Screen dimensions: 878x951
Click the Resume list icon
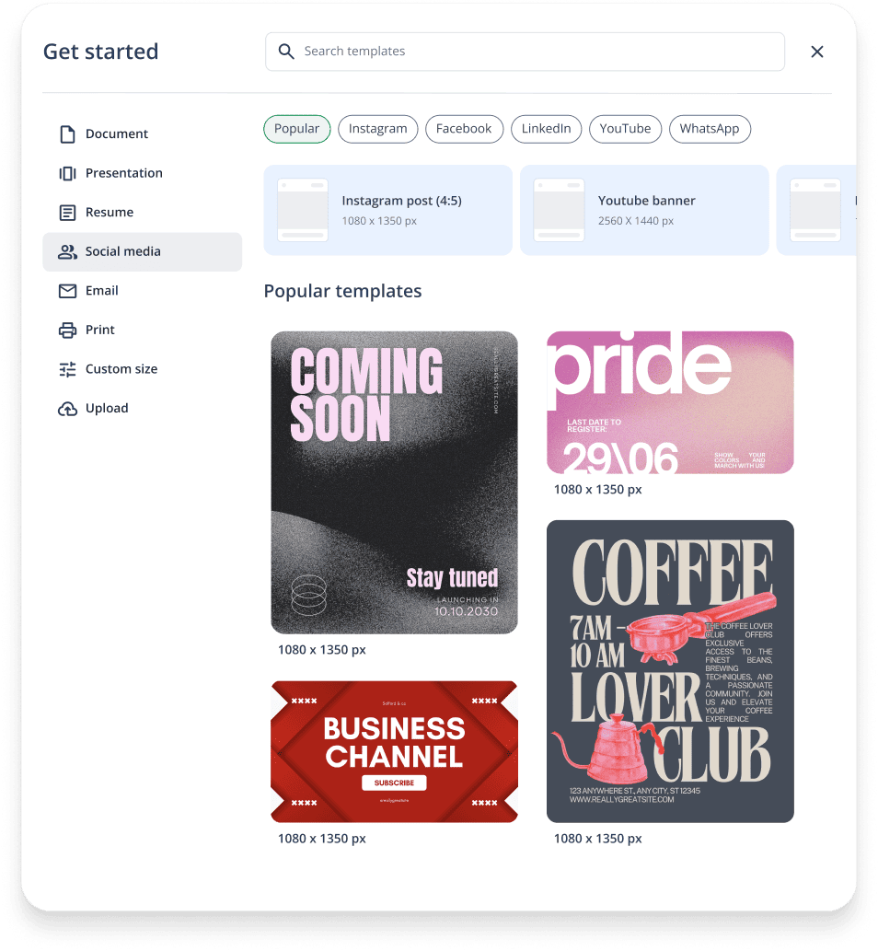click(67, 213)
